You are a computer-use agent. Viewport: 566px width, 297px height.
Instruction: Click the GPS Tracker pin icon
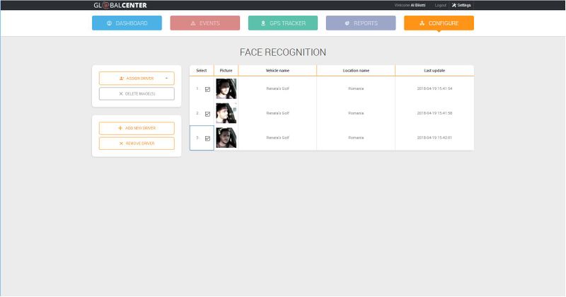point(263,23)
